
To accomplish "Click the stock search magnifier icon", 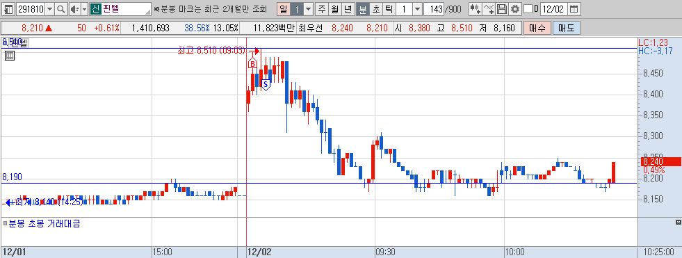I will click(61, 9).
